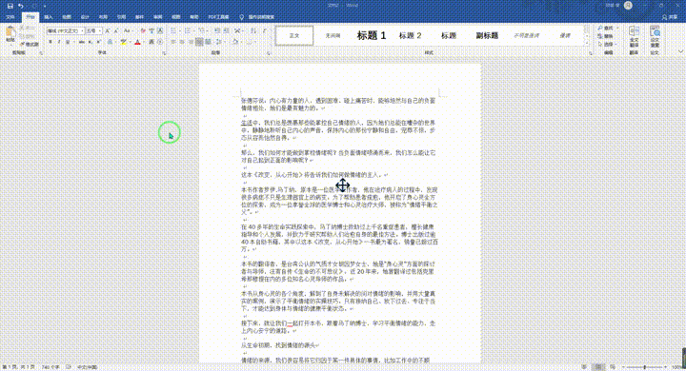Collapse the ribbon with the chevron
The image size is (686, 371).
[x=680, y=51]
